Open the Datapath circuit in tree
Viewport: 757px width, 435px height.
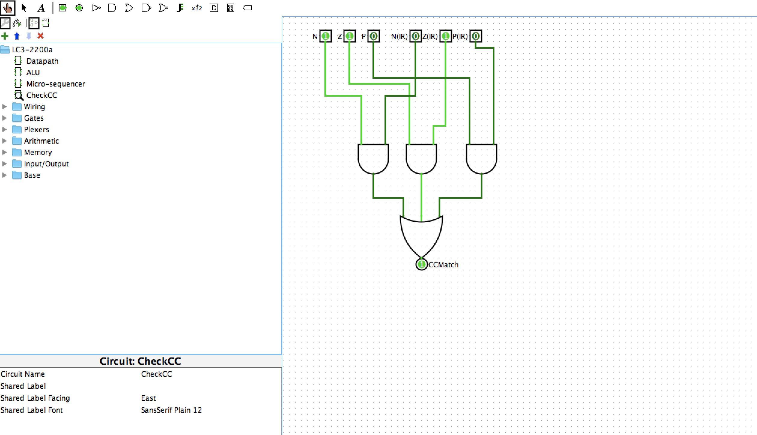coord(42,61)
